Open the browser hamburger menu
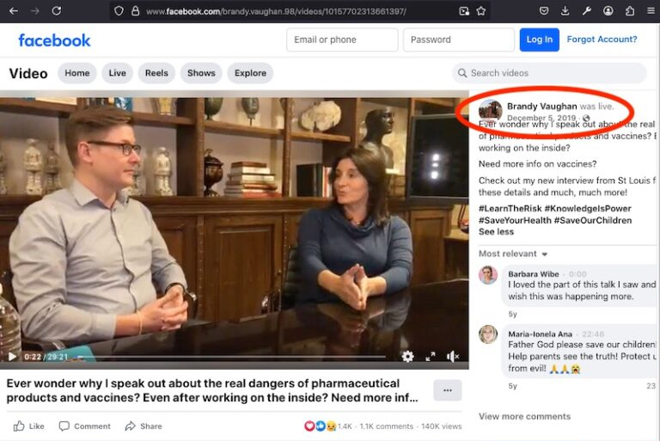The height and width of the screenshot is (441, 660). click(x=651, y=11)
